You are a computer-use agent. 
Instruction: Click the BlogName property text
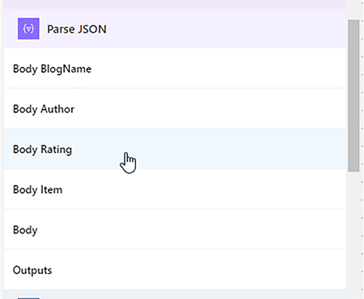click(x=66, y=69)
